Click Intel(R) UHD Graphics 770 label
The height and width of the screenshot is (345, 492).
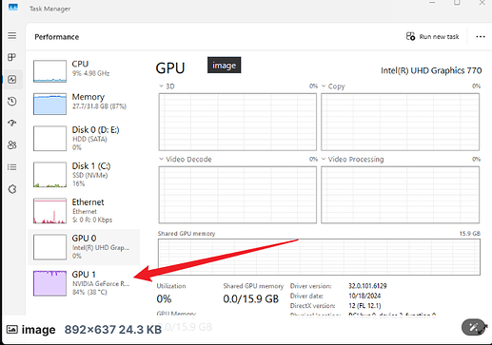pos(431,70)
